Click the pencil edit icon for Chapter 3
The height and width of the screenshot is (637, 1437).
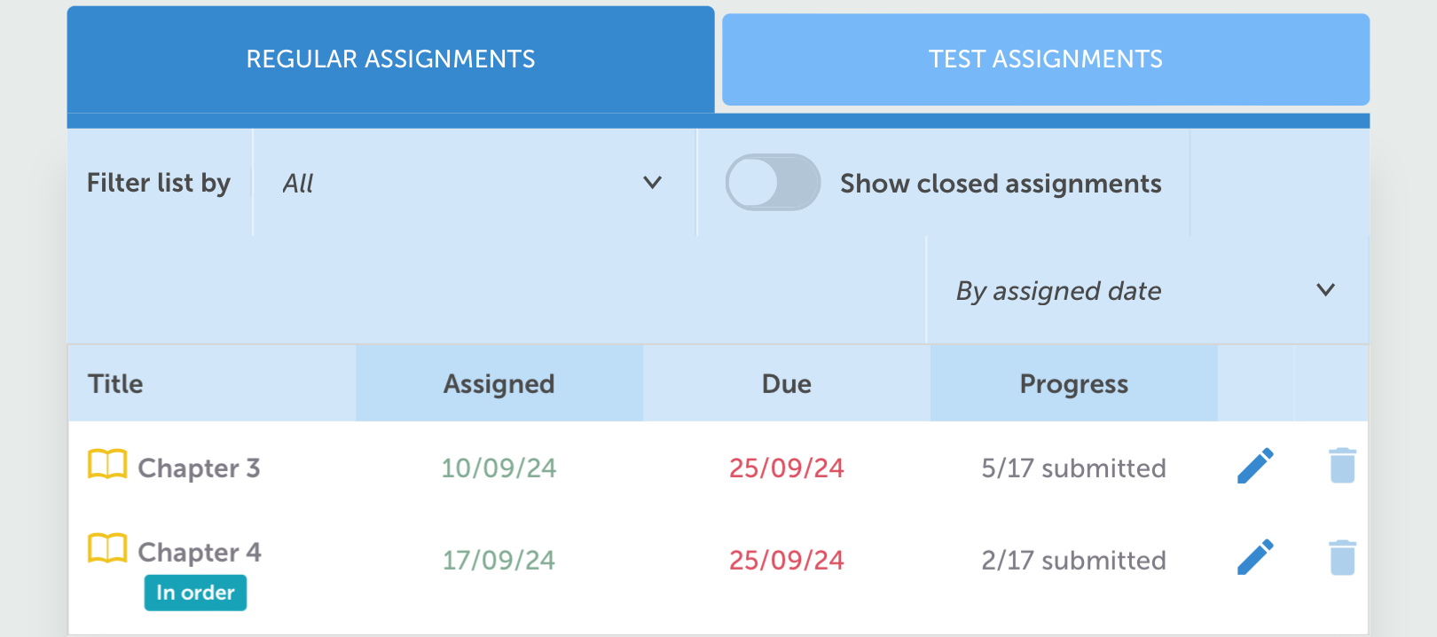(x=1255, y=466)
